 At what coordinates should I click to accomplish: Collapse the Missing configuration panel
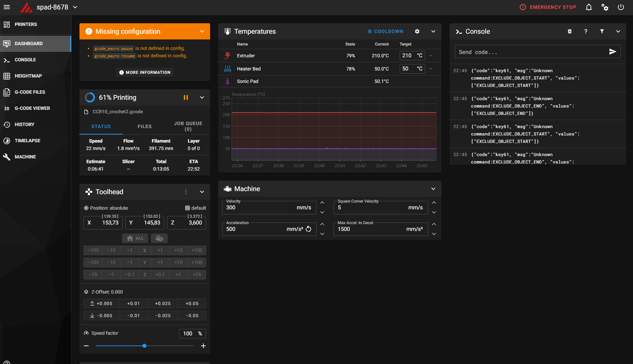pos(202,31)
